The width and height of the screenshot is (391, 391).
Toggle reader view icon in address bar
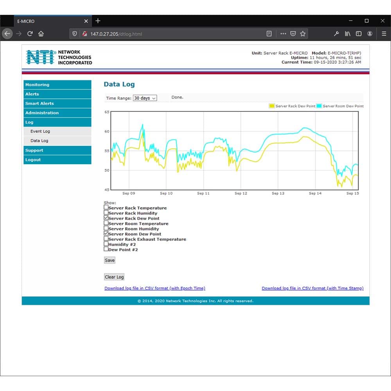(x=269, y=34)
